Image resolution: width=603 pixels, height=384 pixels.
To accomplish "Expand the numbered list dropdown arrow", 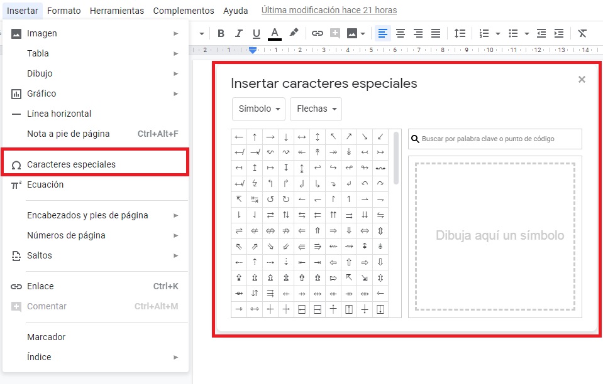I will point(497,33).
